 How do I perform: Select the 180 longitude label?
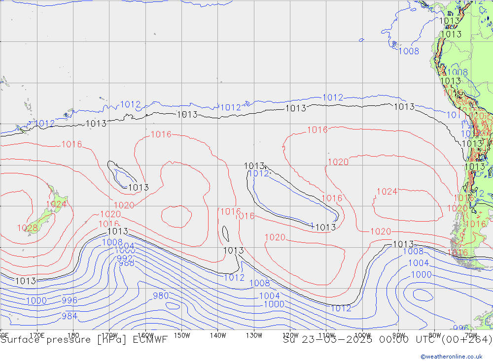[x=73, y=335]
